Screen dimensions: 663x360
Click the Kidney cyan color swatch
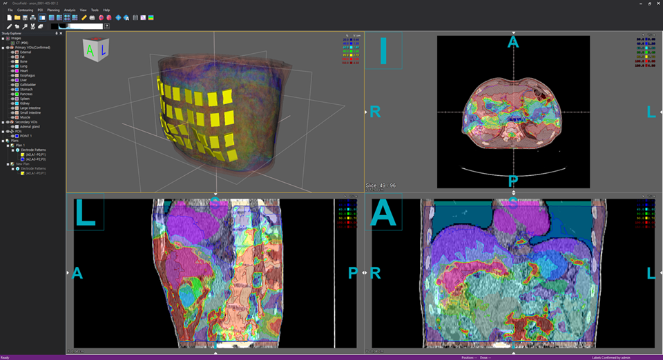(x=17, y=103)
